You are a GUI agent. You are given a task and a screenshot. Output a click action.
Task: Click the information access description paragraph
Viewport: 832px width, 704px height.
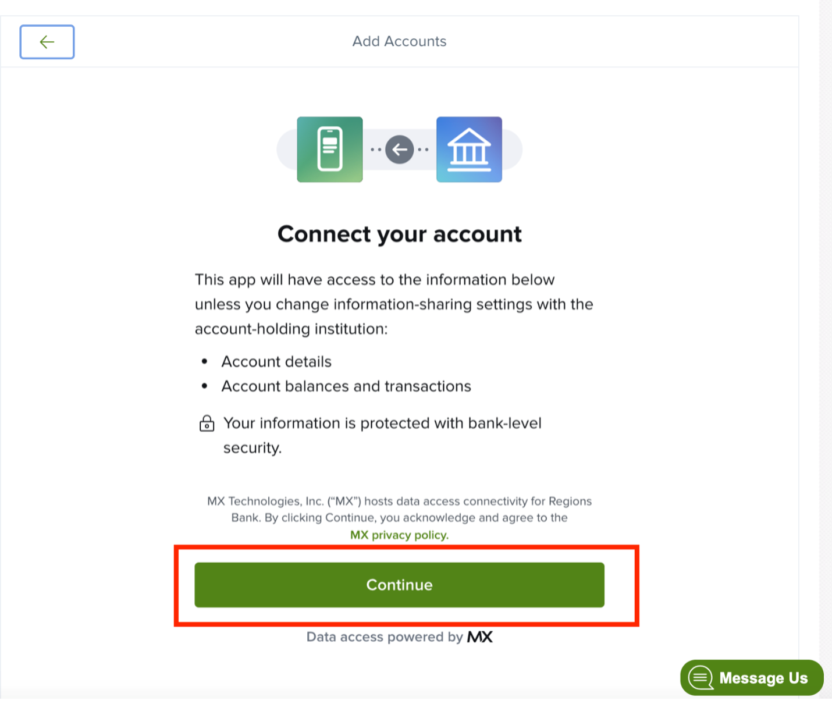394,304
